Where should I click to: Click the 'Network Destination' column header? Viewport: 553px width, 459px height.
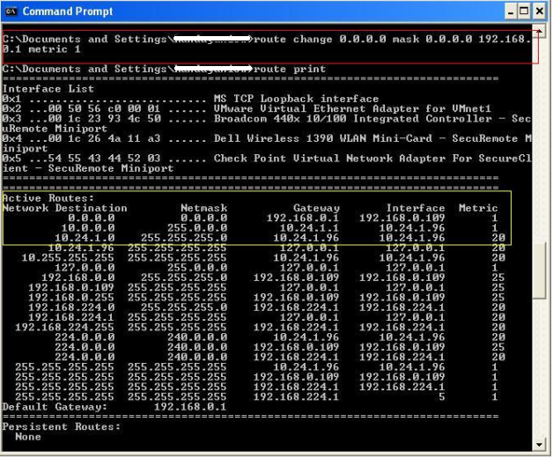(x=64, y=209)
